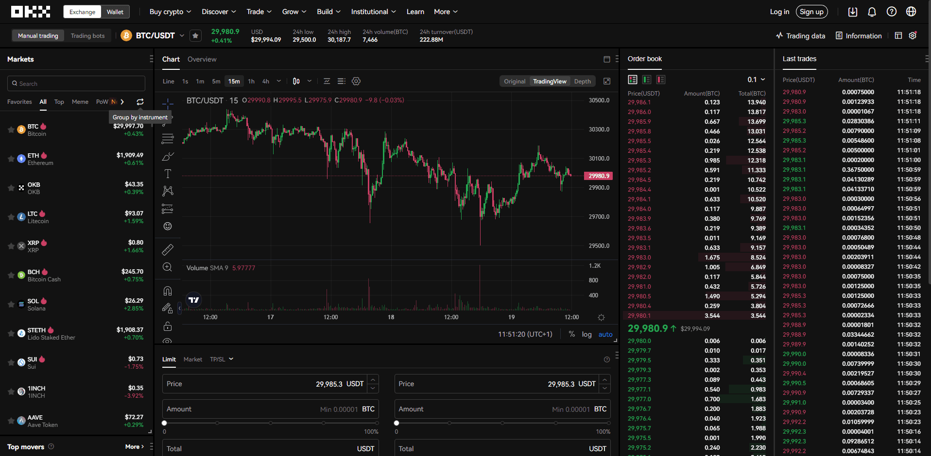Open the chart axis settings gear

601,317
